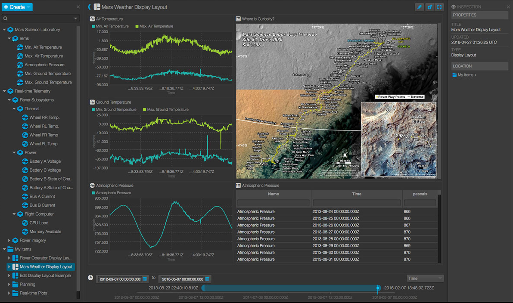Open the Time mode dropdown
Screen dimensions: 513x303
click(x=425, y=278)
